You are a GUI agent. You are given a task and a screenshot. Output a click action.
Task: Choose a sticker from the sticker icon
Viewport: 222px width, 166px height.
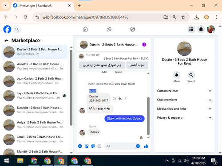93,146
